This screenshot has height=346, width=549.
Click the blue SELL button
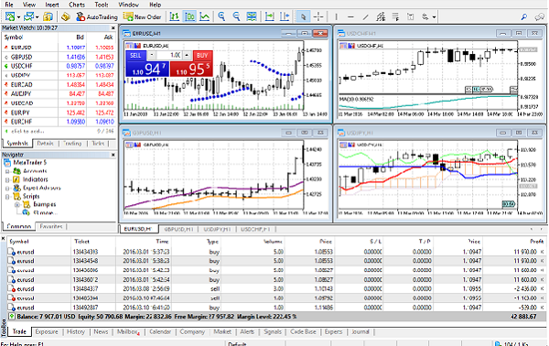point(135,55)
